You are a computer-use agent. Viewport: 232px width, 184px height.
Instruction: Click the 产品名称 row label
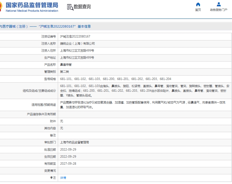(x=50, y=65)
